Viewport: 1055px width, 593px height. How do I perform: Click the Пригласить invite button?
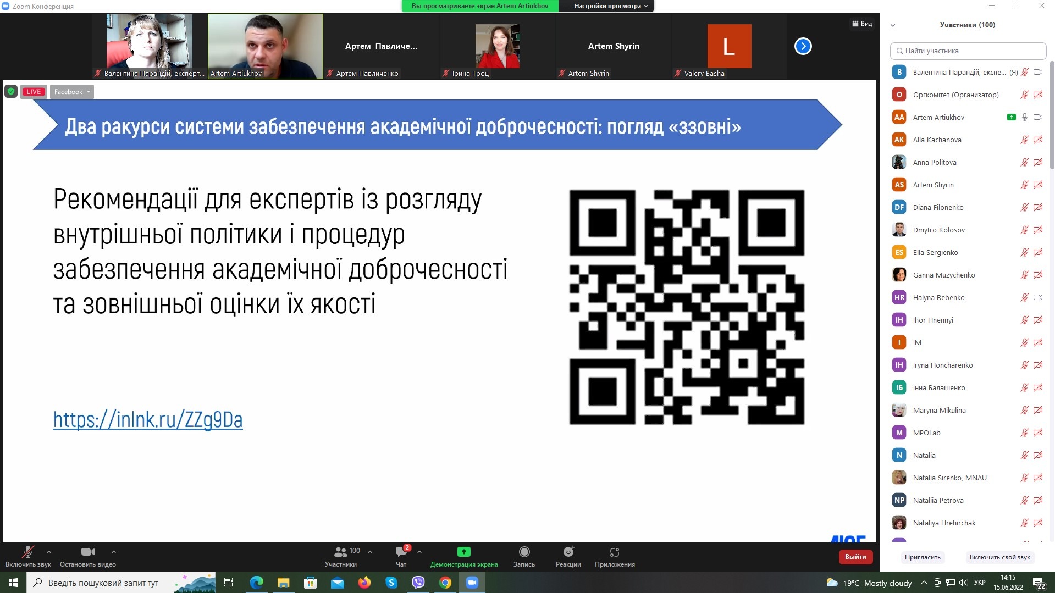pyautogui.click(x=922, y=557)
